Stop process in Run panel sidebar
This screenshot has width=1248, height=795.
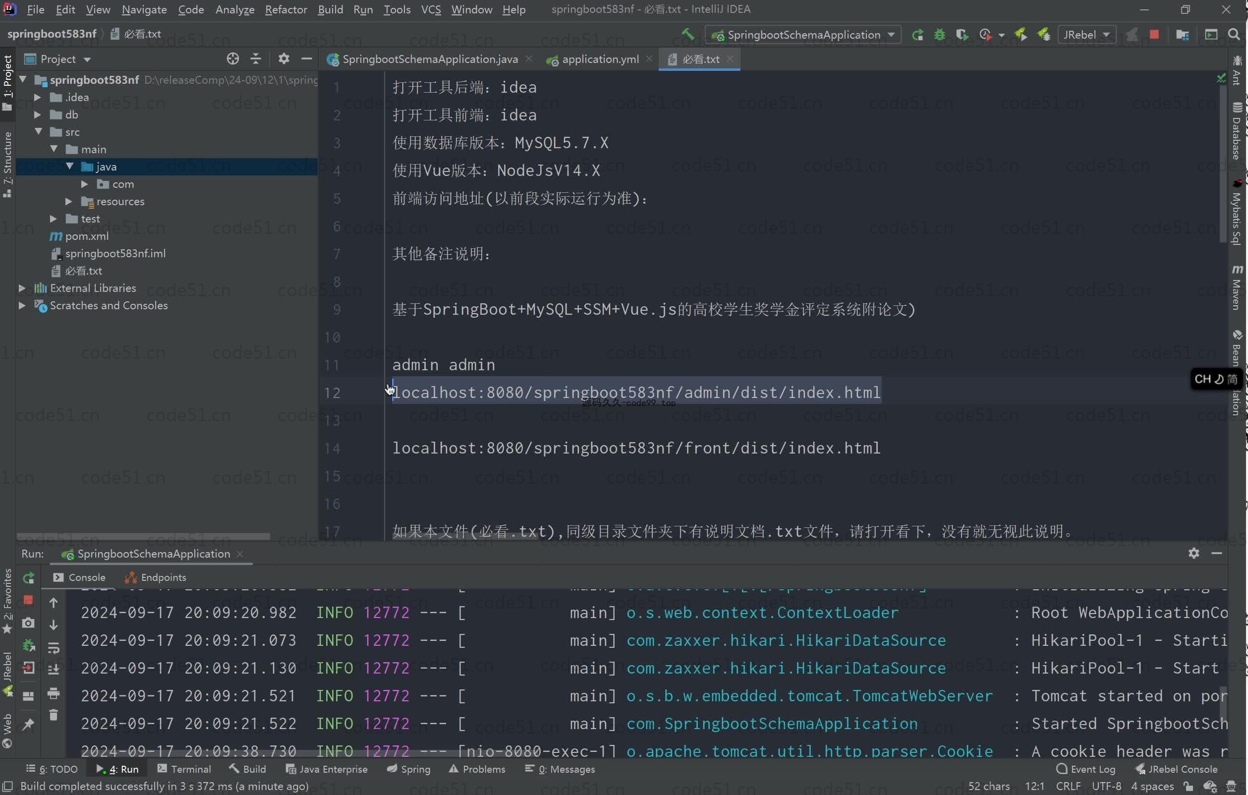29,600
